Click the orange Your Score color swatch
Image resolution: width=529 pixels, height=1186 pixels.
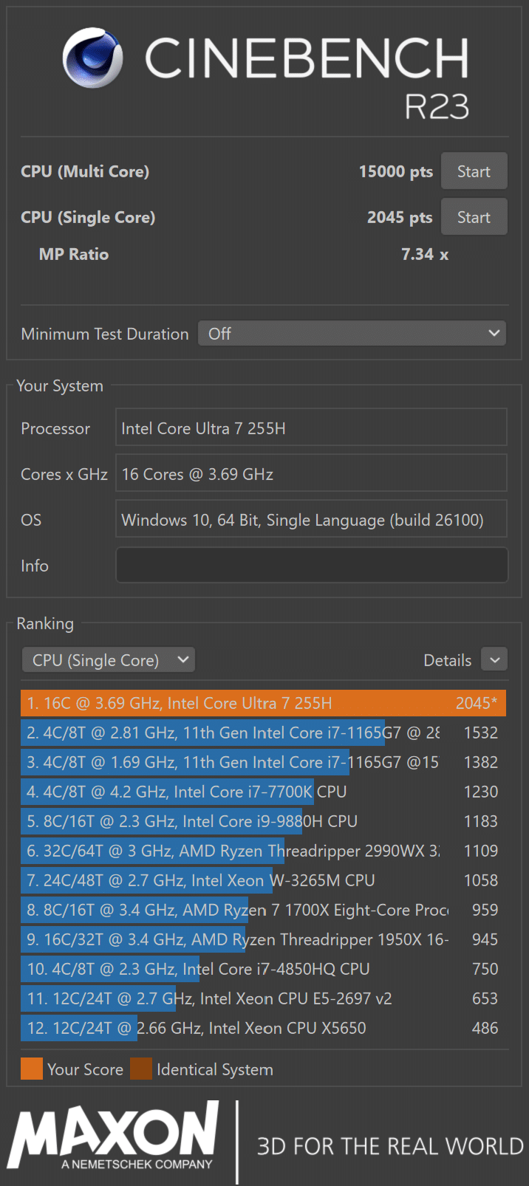32,1069
